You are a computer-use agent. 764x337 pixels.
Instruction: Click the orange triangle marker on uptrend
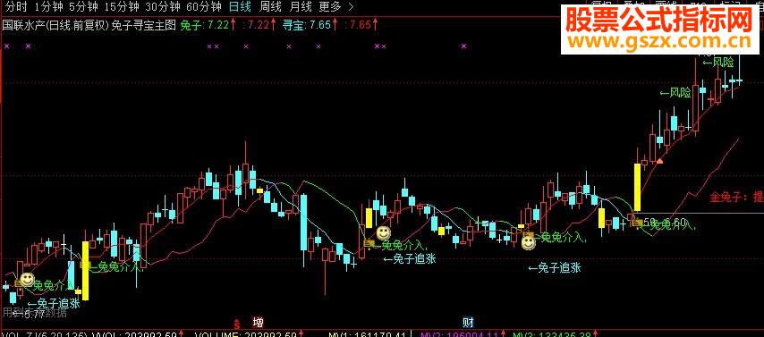tap(659, 161)
